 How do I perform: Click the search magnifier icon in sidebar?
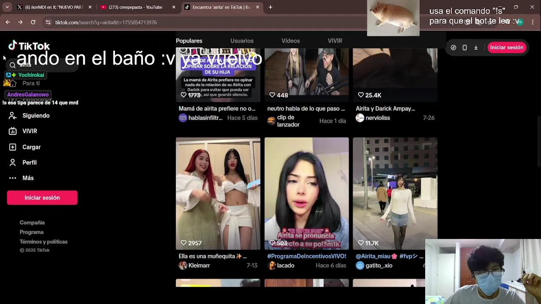click(13, 65)
